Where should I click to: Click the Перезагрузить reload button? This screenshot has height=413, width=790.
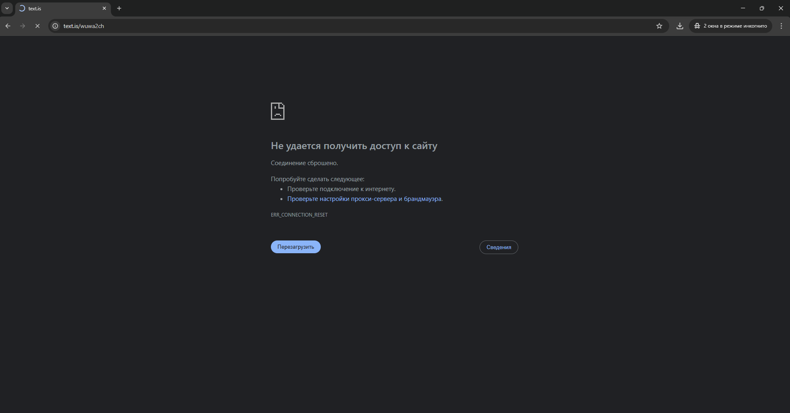(296, 247)
